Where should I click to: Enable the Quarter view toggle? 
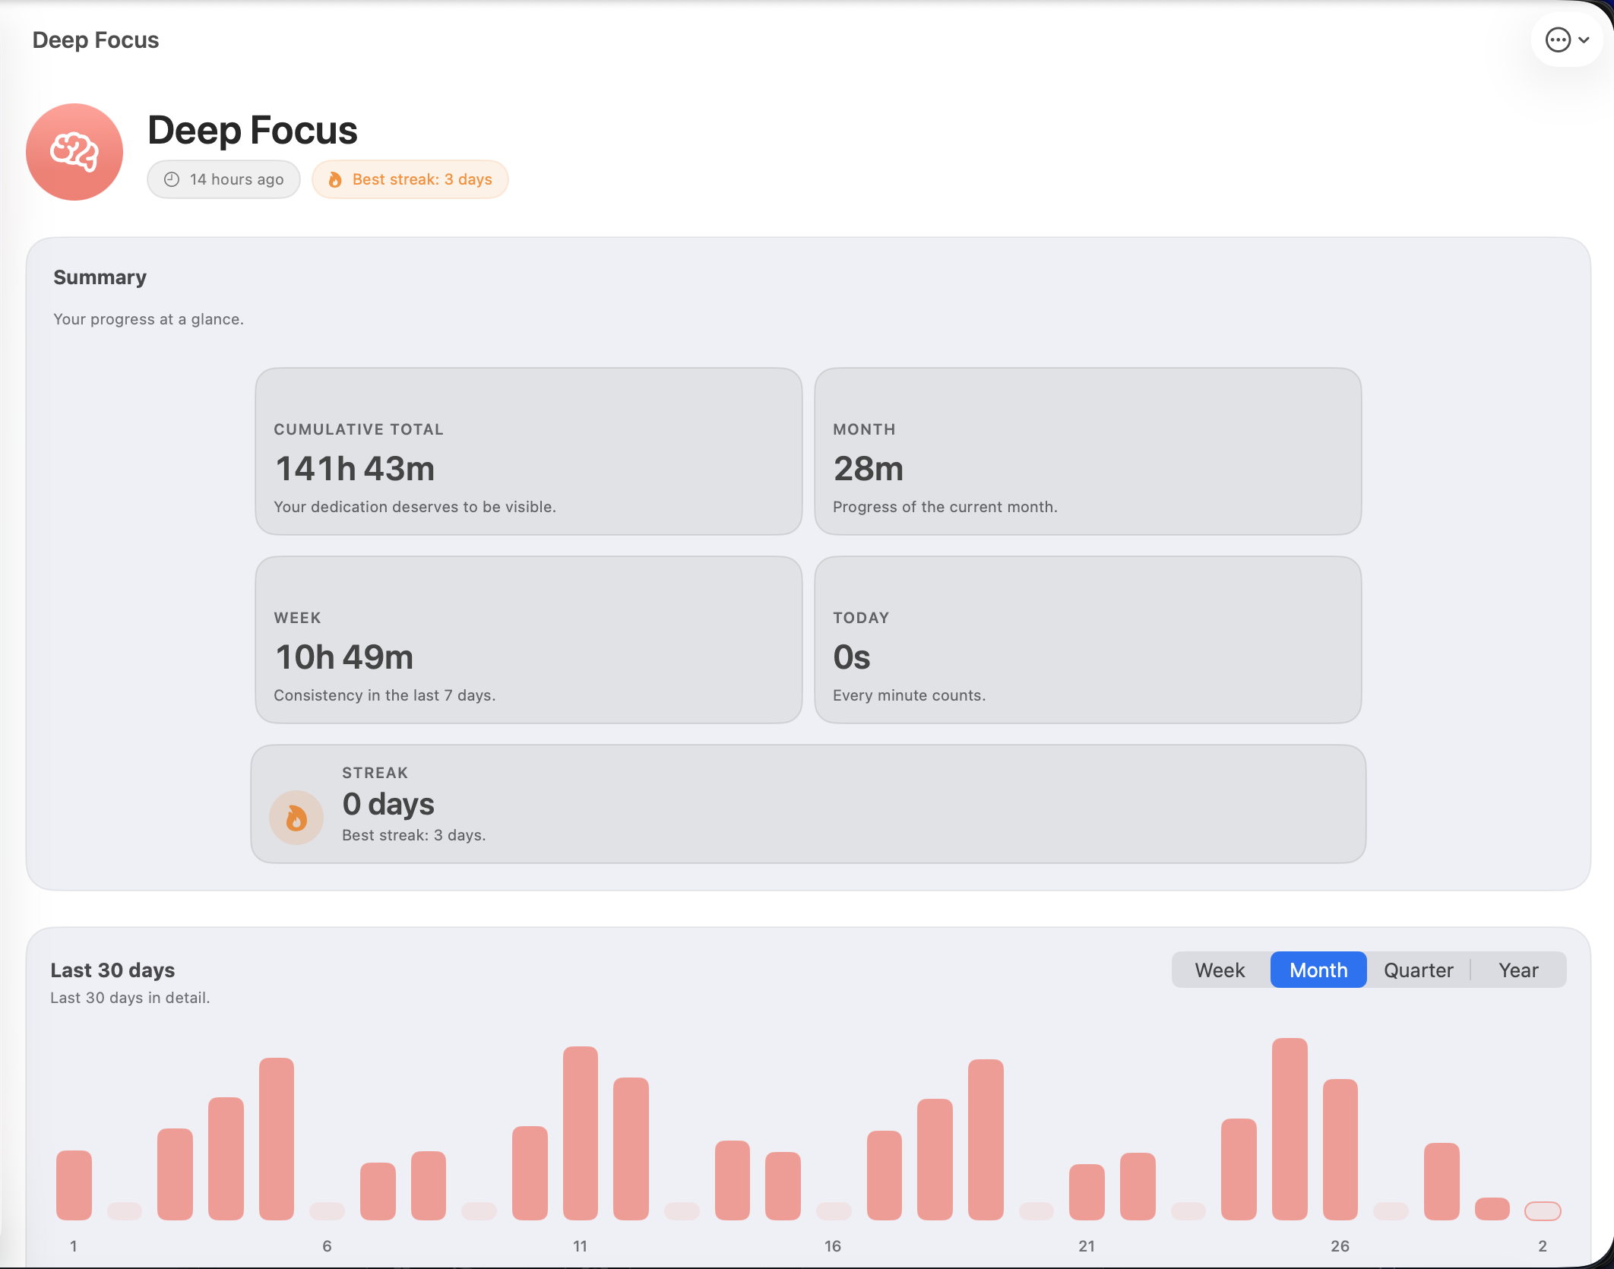click(x=1418, y=970)
